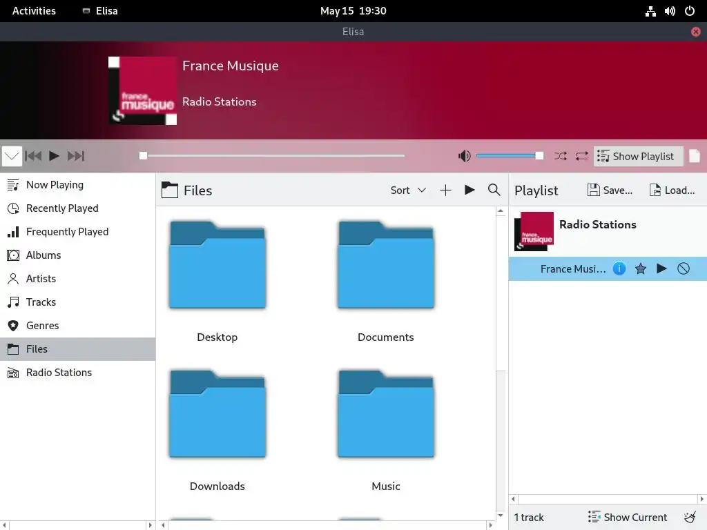The height and width of the screenshot is (530, 707).
Task: Click the plus icon to enqueue files
Action: [x=445, y=190]
